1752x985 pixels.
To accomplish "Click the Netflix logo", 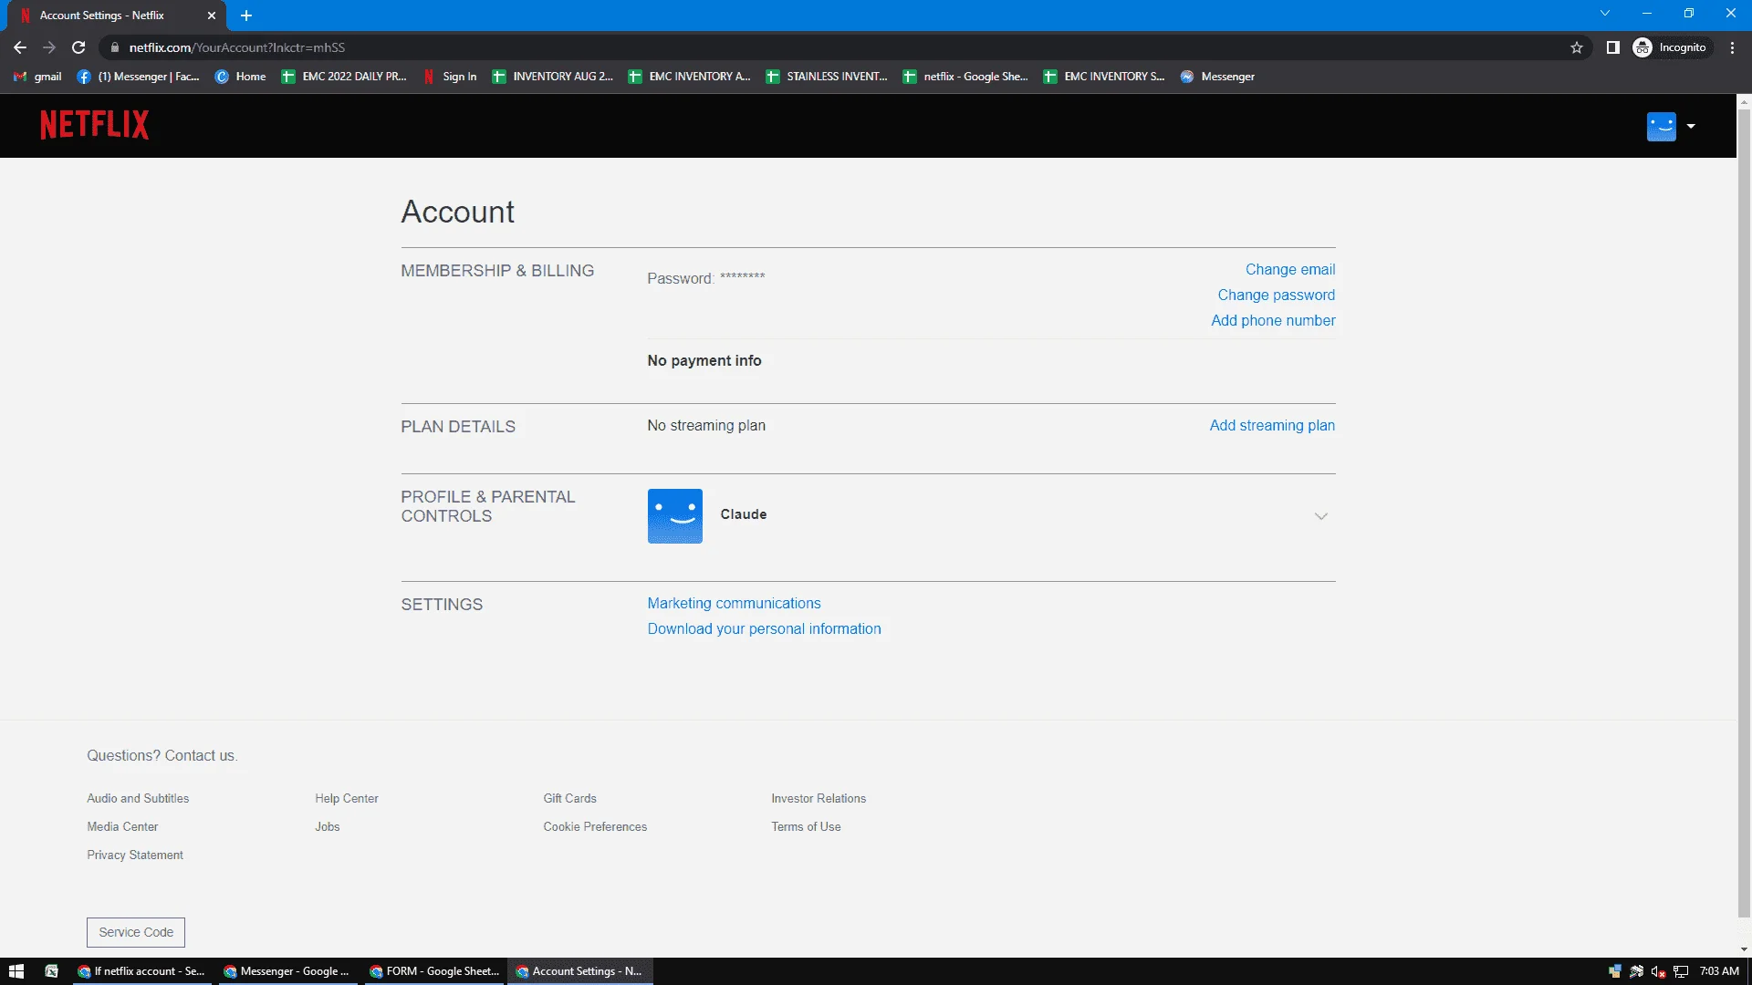I will tap(94, 125).
